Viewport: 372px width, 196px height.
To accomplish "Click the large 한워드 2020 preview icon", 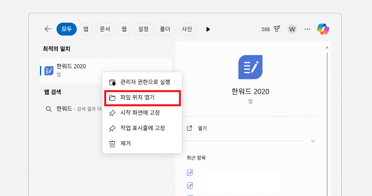I will click(250, 67).
